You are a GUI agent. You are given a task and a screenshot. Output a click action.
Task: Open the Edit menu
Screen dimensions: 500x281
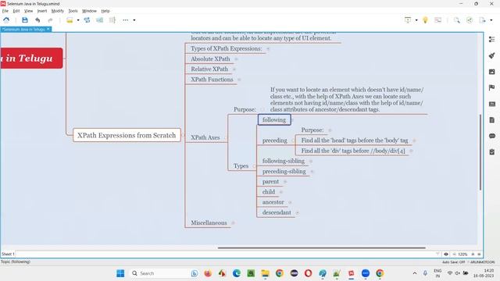click(x=16, y=11)
